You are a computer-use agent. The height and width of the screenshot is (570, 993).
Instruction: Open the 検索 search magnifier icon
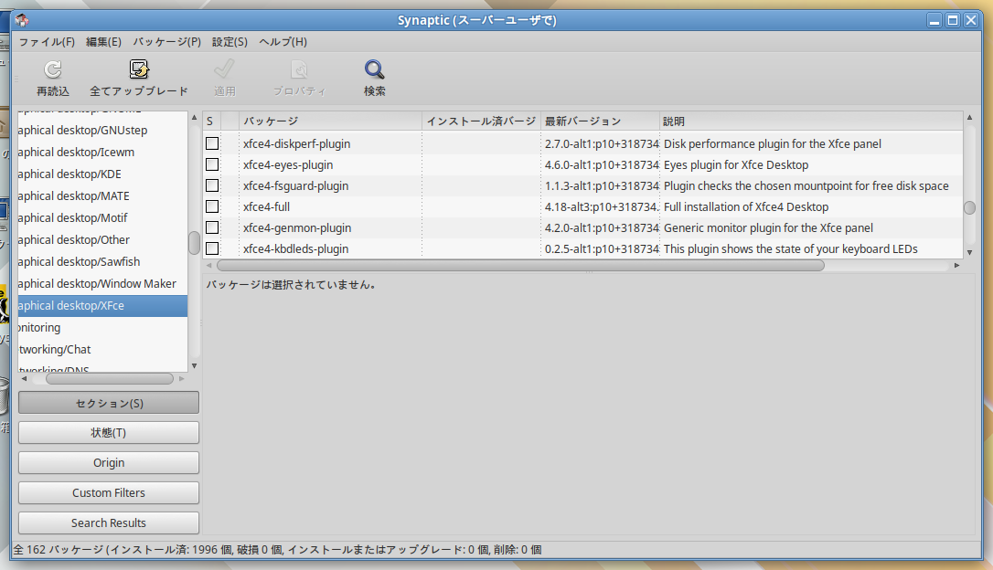(x=374, y=69)
